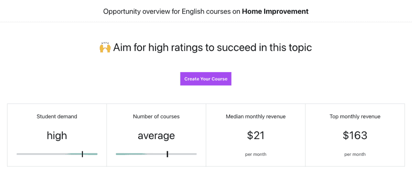Image resolution: width=412 pixels, height=176 pixels.
Task: Select the $21 median revenue value
Action: click(255, 135)
